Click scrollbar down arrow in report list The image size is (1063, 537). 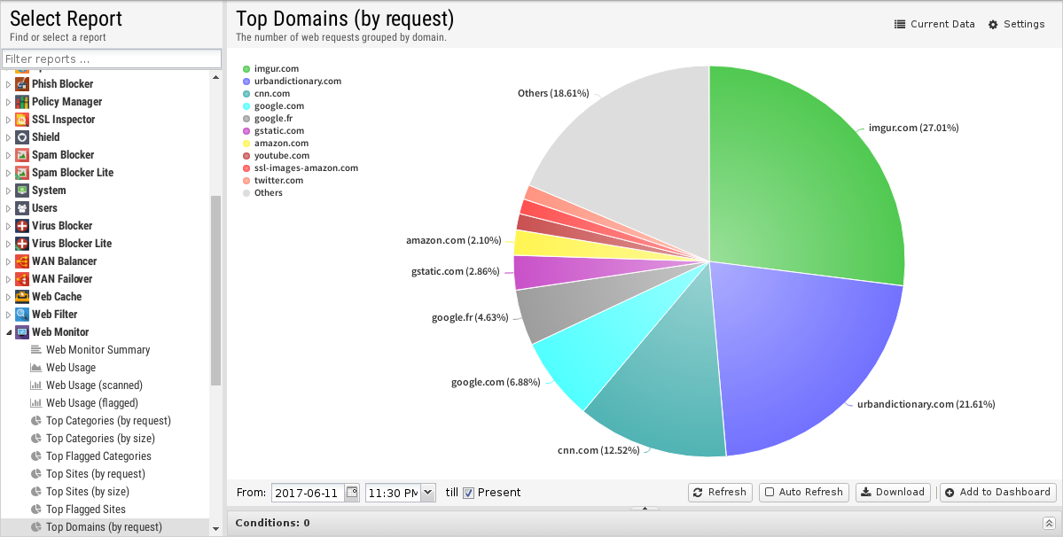tap(215, 529)
